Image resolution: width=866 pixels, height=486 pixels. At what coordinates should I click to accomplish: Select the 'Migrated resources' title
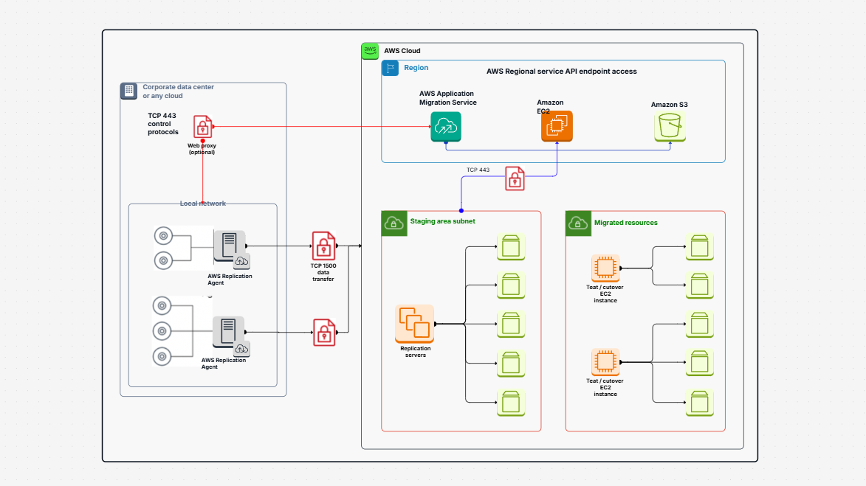click(x=626, y=223)
